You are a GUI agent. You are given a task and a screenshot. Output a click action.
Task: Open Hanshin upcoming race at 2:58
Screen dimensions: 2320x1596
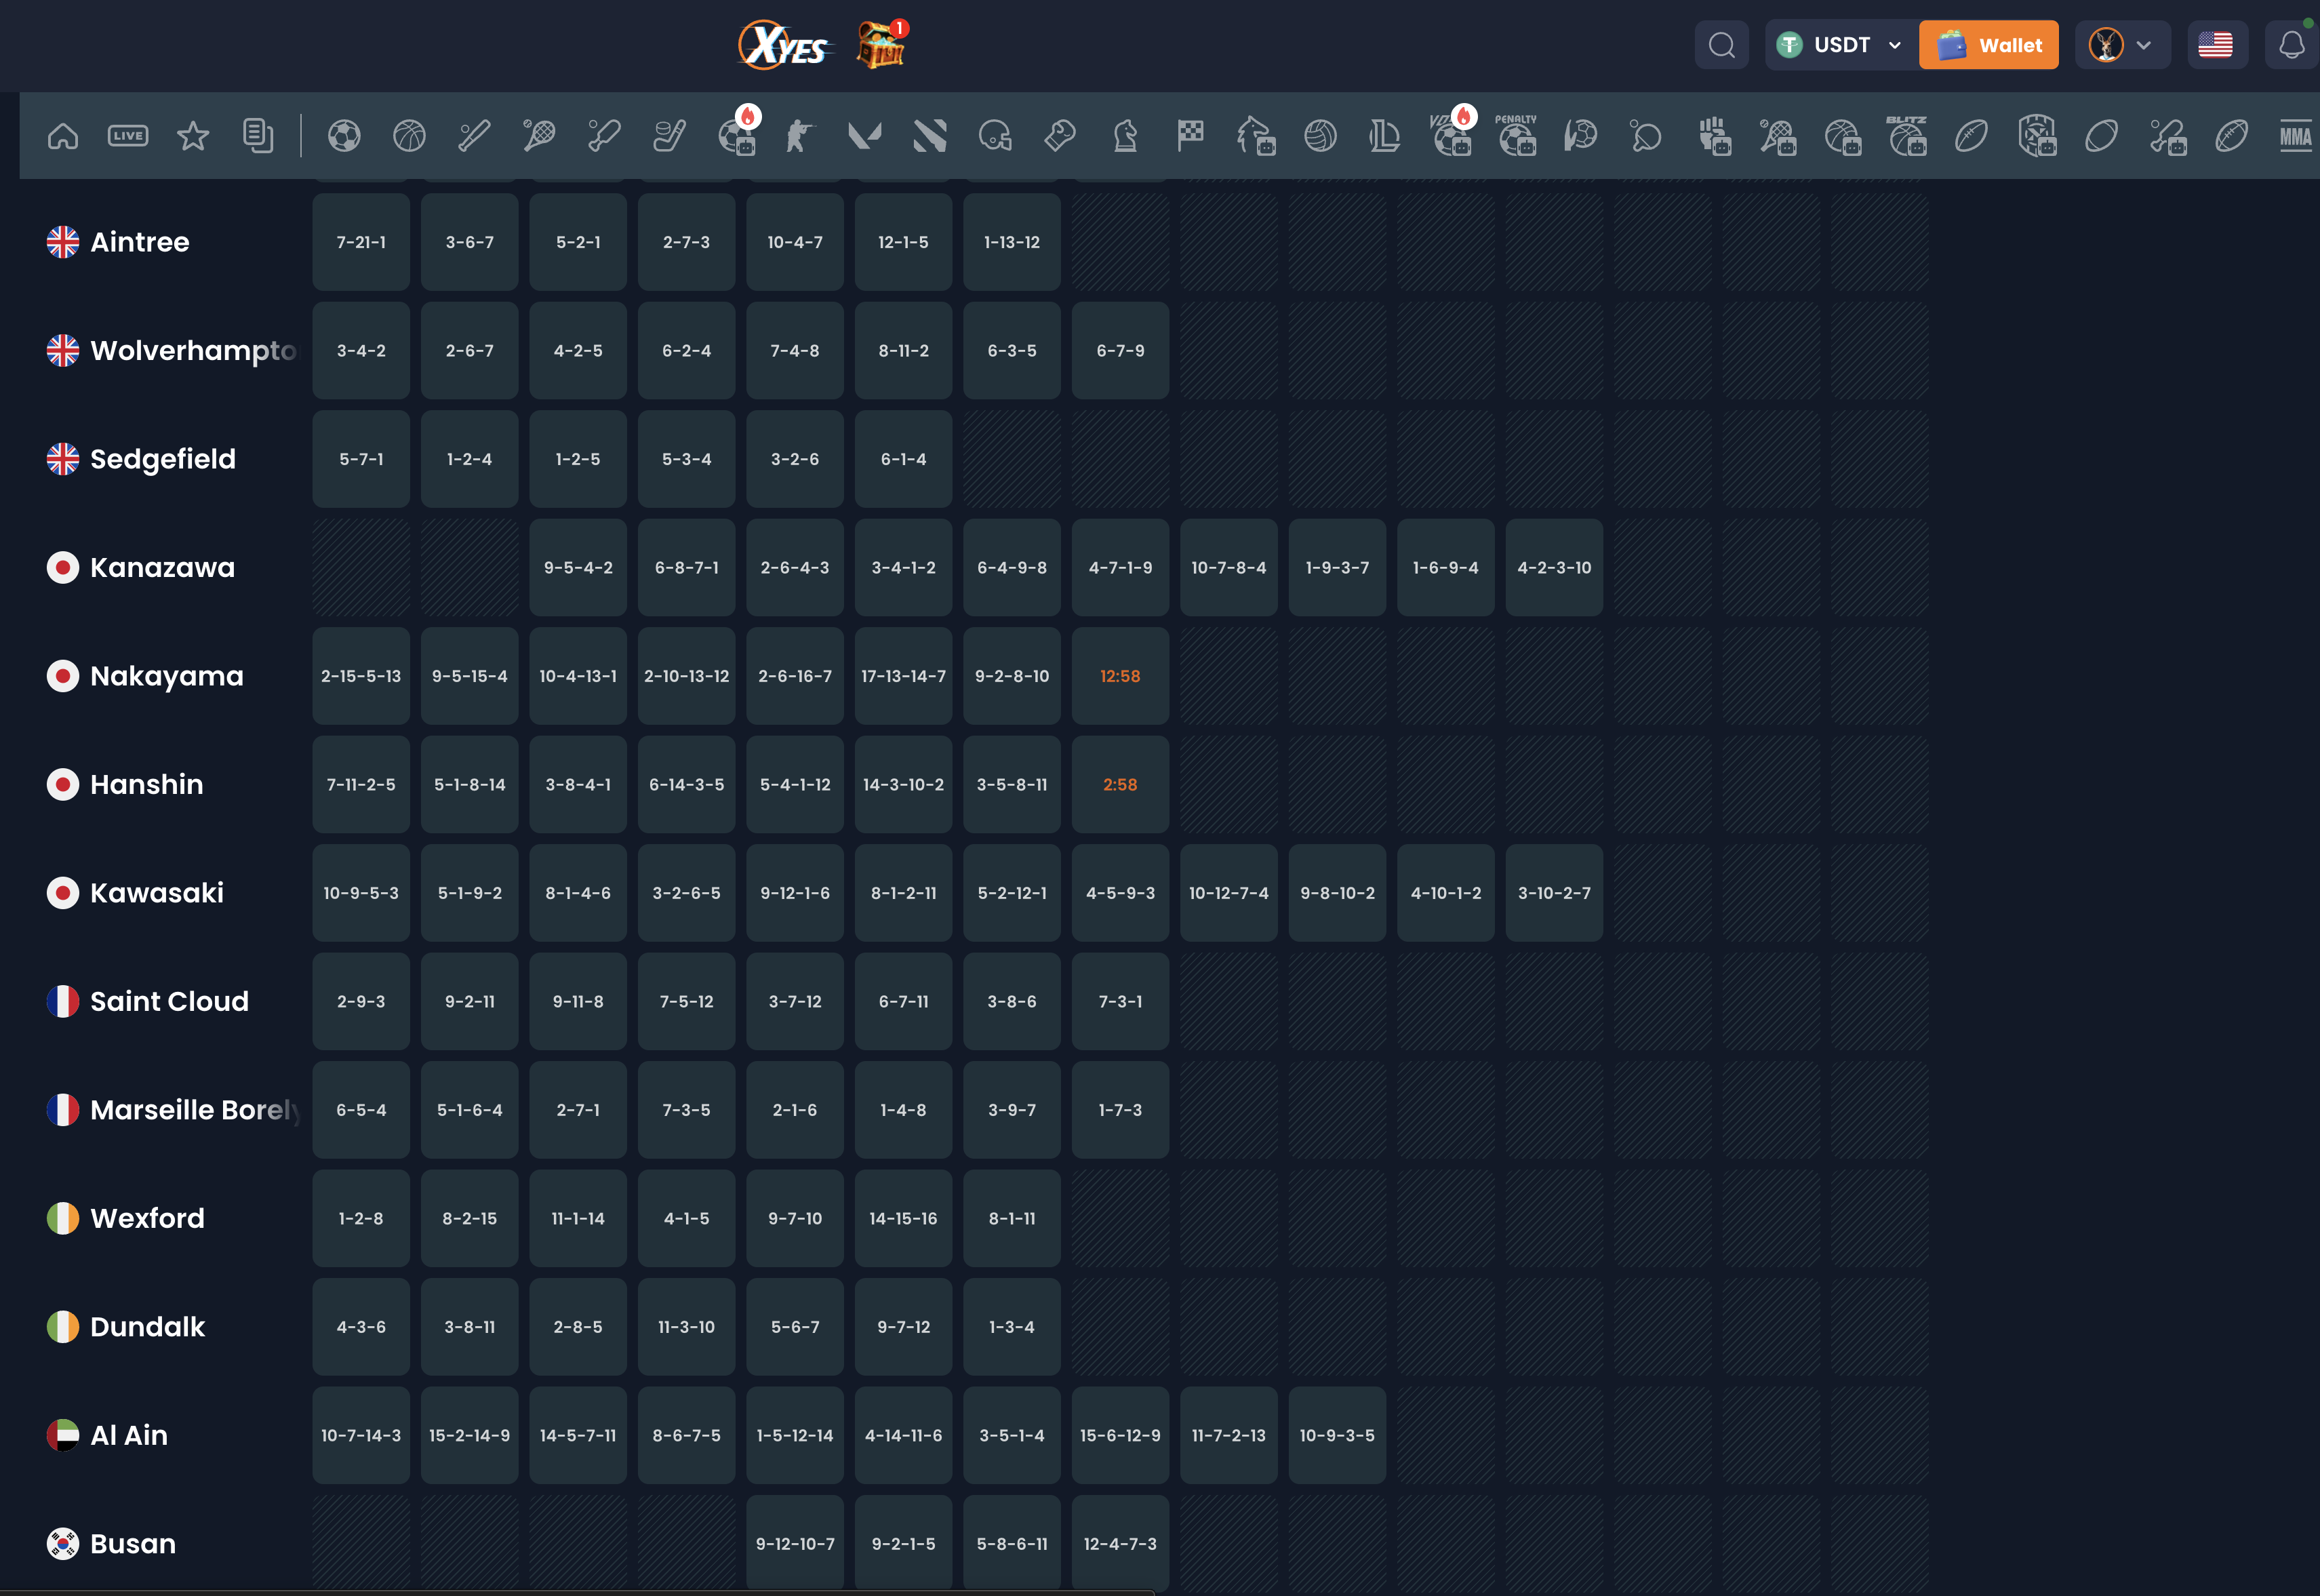coord(1120,785)
